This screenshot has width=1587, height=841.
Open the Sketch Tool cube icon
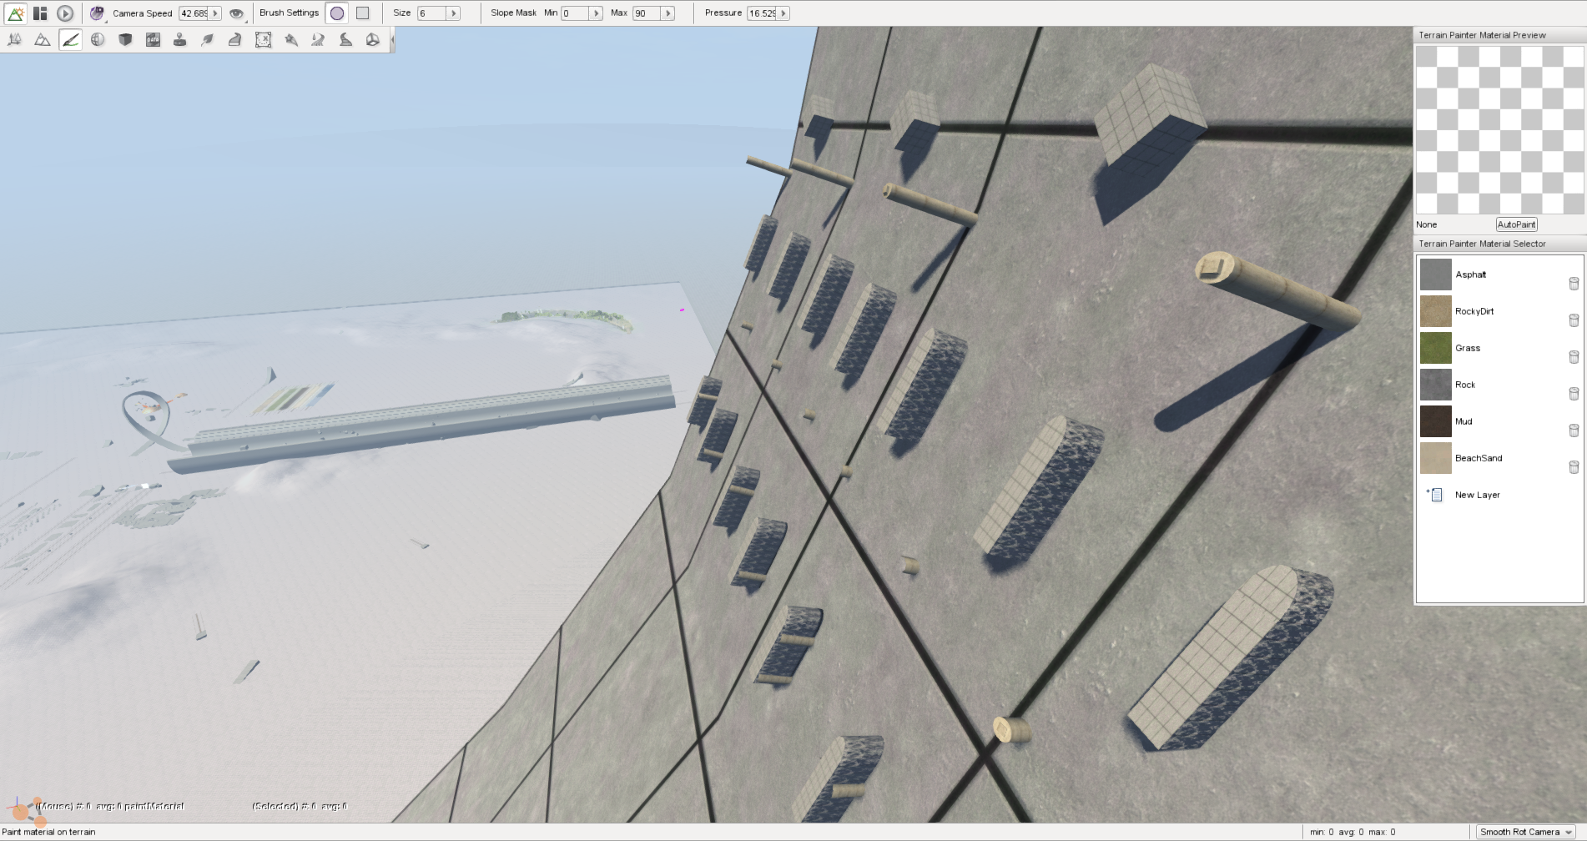point(125,39)
